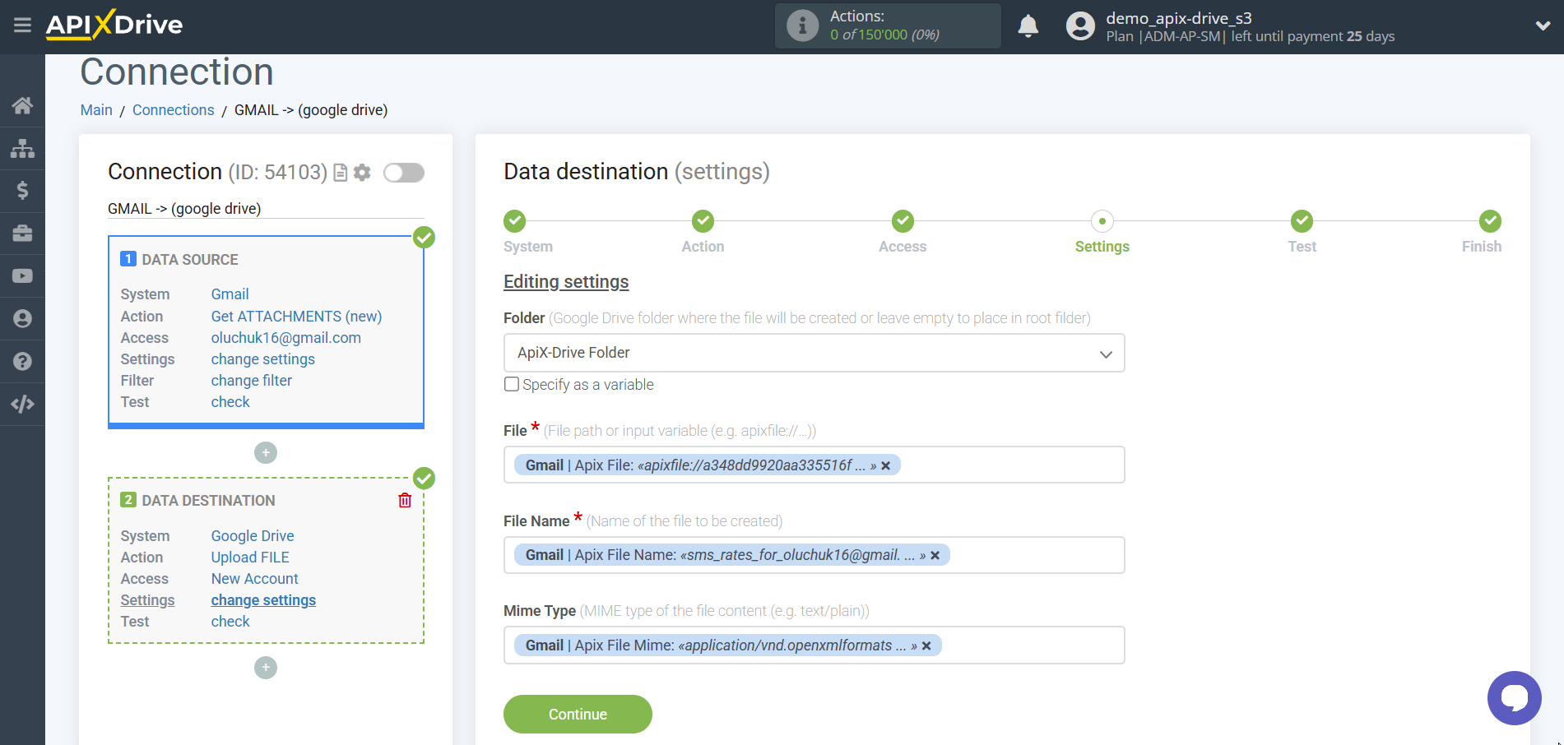The width and height of the screenshot is (1564, 745).
Task: Expand the account dropdown chevron
Action: (1543, 26)
